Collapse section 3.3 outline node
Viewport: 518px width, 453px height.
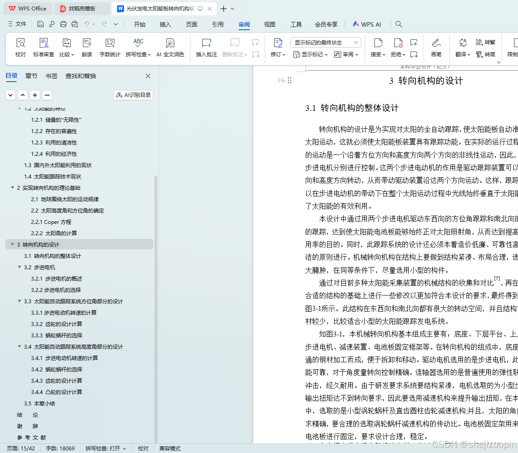point(20,301)
